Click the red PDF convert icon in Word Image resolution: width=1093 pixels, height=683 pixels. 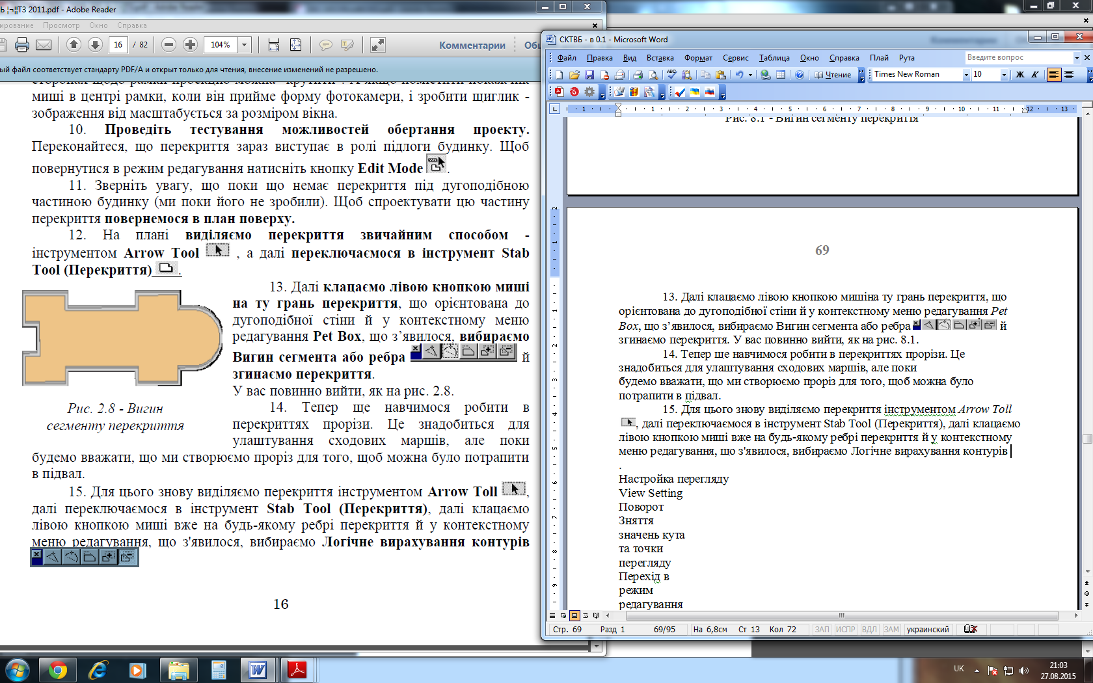point(559,92)
